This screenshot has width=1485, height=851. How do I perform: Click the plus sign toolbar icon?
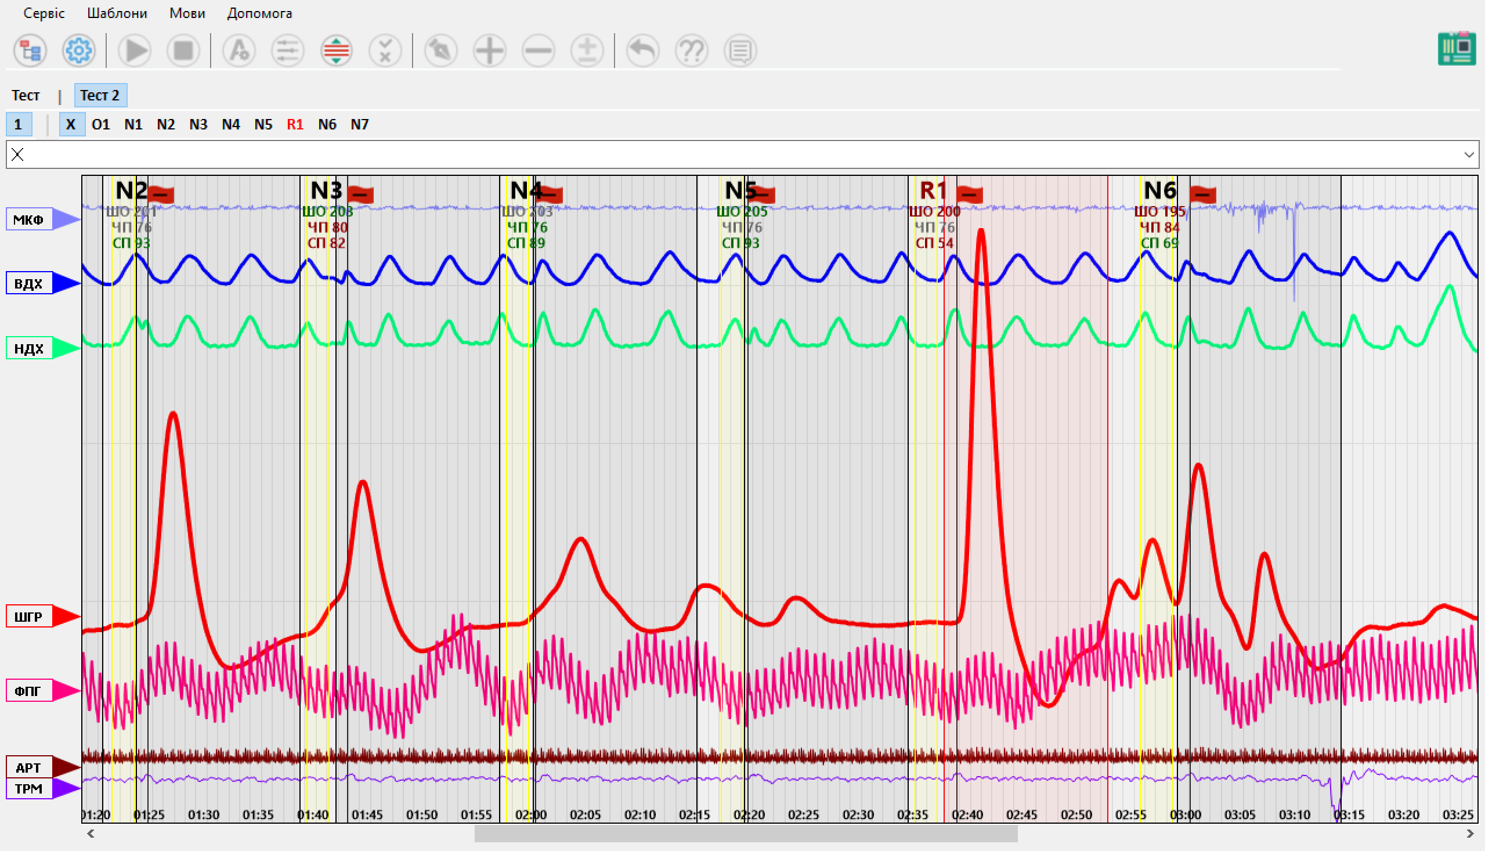(x=489, y=51)
